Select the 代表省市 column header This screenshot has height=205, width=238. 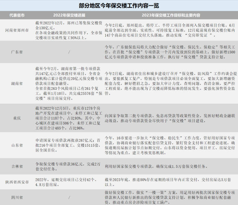[17, 15]
